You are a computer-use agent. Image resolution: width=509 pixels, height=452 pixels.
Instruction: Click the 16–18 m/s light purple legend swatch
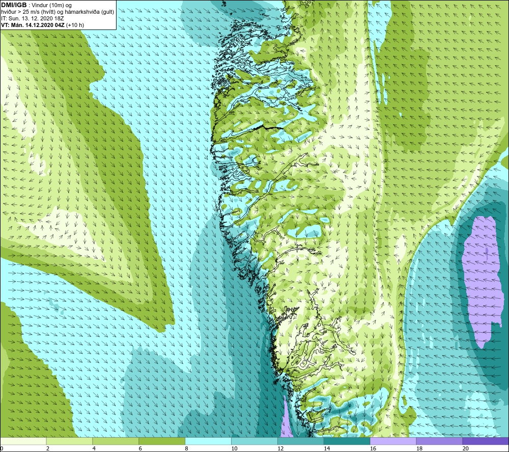coord(393,441)
